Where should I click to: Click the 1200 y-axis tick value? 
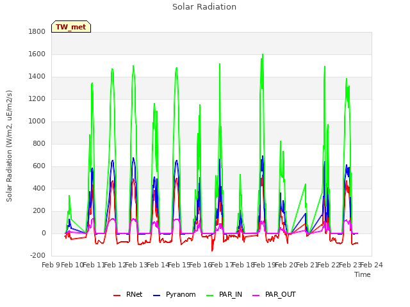pyautogui.click(x=37, y=99)
